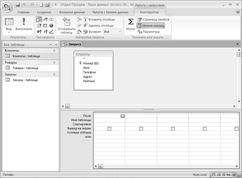Viewport: 242px width, 178px height.
Task: Click Отобразить таблицу to add a table
Action: coord(67,26)
